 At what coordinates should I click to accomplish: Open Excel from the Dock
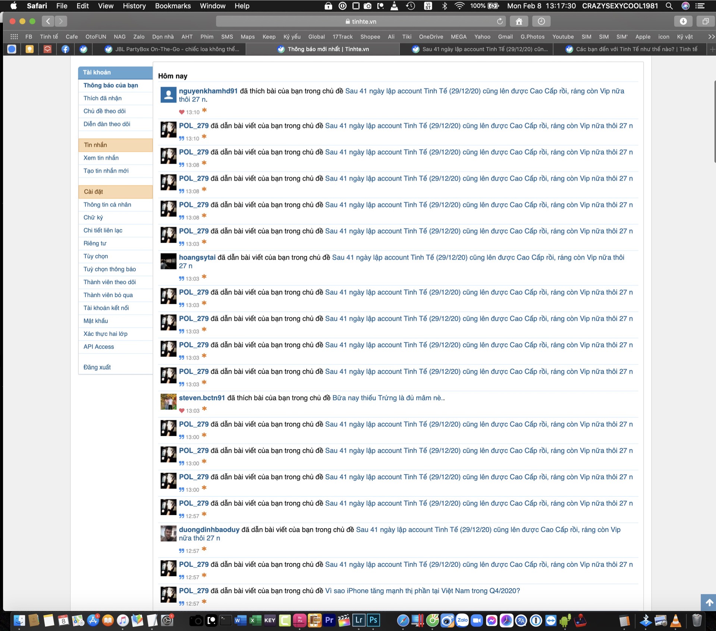point(255,621)
